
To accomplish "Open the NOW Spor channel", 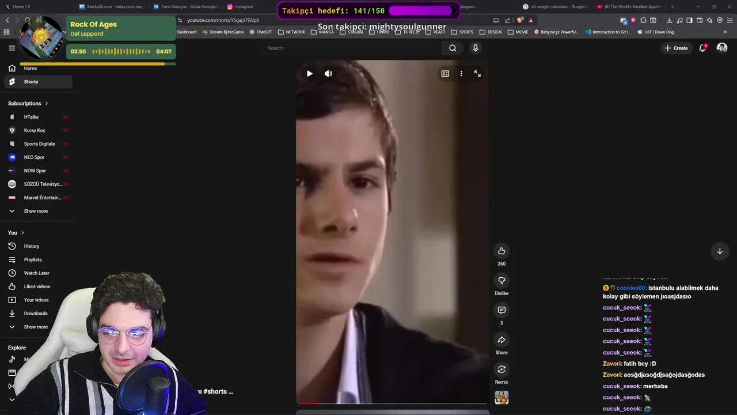I will pos(38,171).
